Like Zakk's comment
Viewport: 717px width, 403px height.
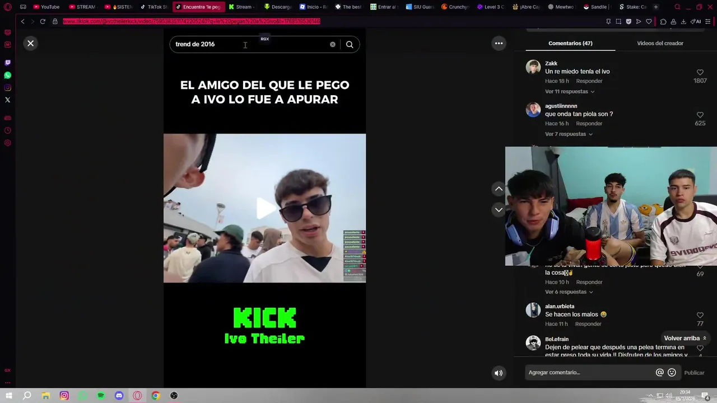pos(700,72)
